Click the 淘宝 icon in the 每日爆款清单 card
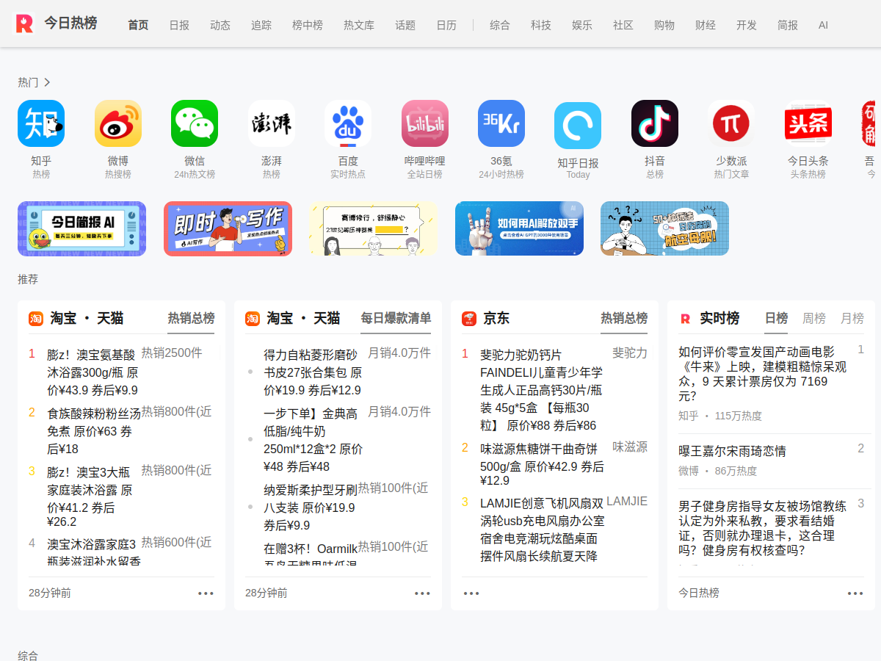This screenshot has width=881, height=661. [x=253, y=318]
